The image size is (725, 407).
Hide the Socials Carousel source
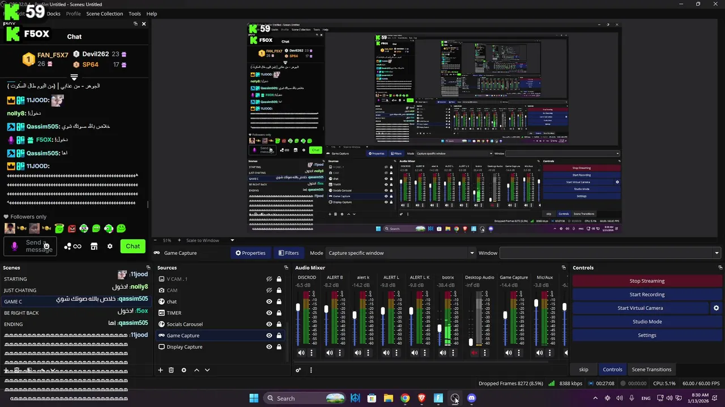click(x=269, y=324)
